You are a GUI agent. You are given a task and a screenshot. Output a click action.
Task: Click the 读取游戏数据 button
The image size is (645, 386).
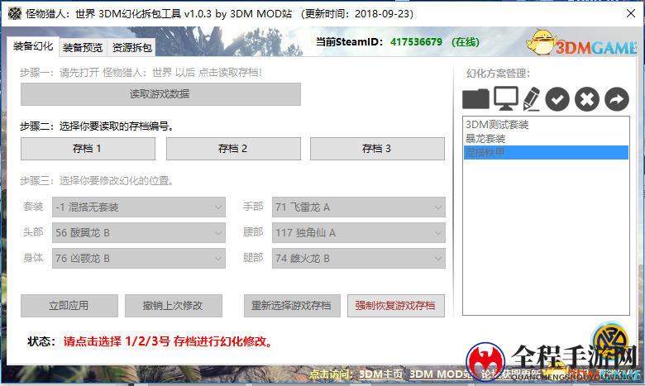160,94
